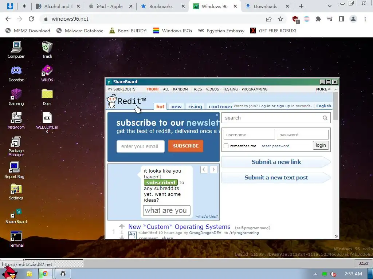
Task: Open the browser three-dot menu
Action: click(365, 19)
